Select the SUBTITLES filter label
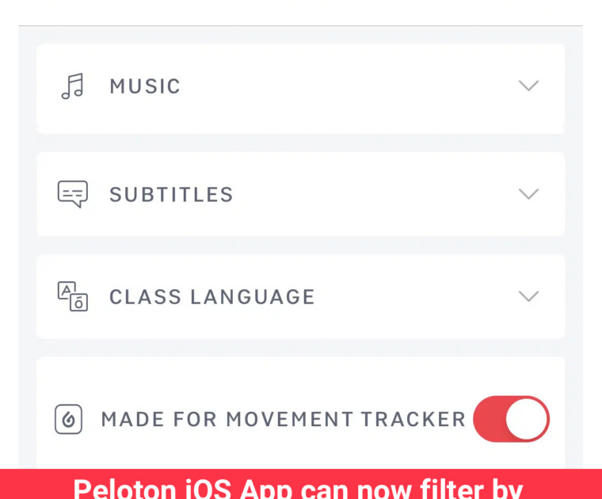Image resolution: width=602 pixels, height=499 pixels. coord(171,194)
